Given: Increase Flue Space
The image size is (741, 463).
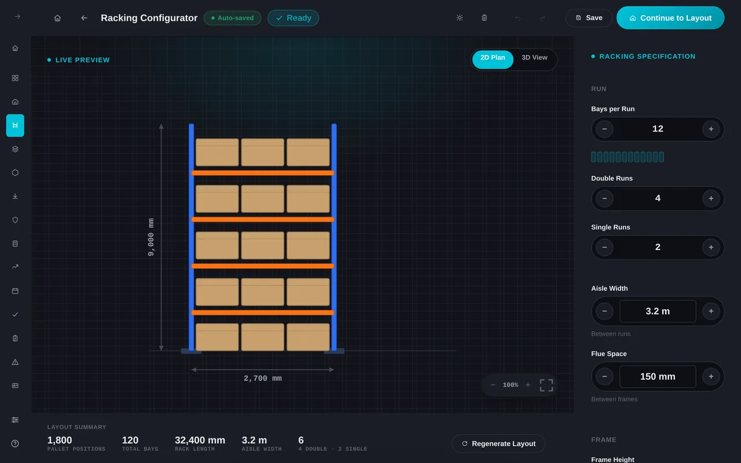Looking at the screenshot, I should coord(711,377).
